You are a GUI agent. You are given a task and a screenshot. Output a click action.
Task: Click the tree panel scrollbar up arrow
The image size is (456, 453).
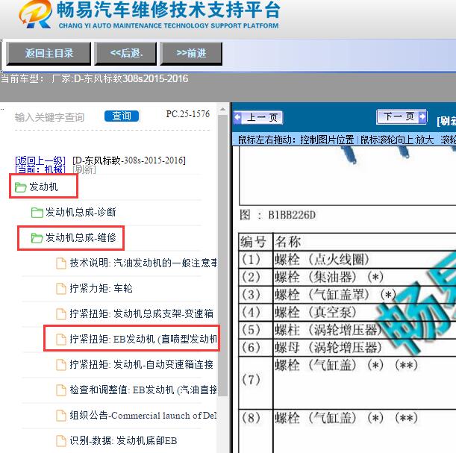(222, 110)
